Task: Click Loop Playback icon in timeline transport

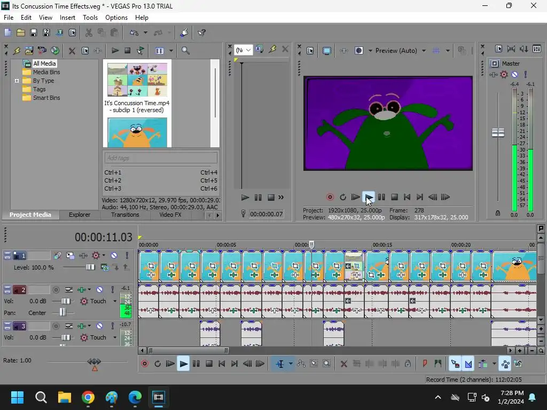Action: (158, 364)
